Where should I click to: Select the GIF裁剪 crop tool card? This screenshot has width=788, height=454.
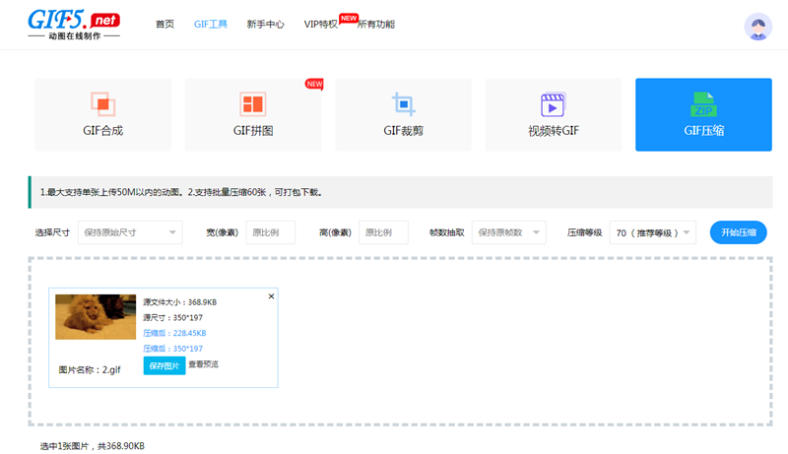pyautogui.click(x=403, y=114)
